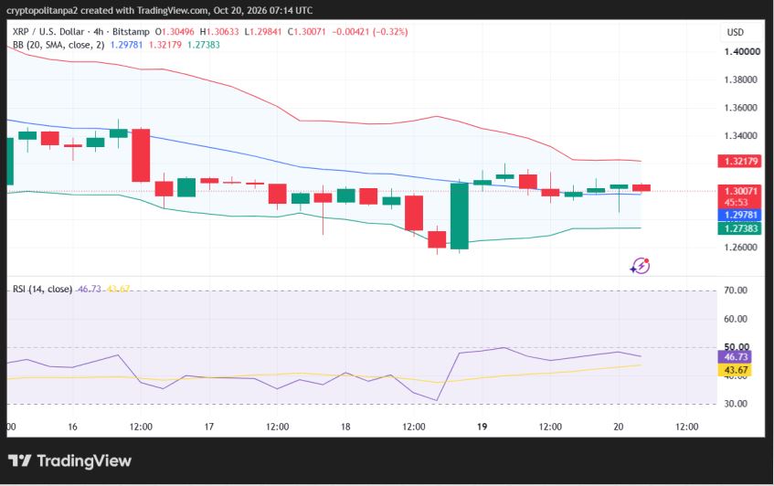Click the date label 18 on time axis
The height and width of the screenshot is (486, 774).
tap(345, 427)
